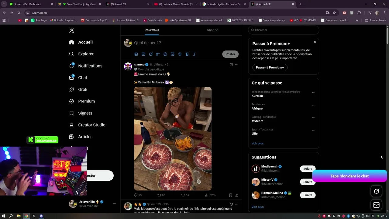Switch to huile de nigelle search tab

224,4
